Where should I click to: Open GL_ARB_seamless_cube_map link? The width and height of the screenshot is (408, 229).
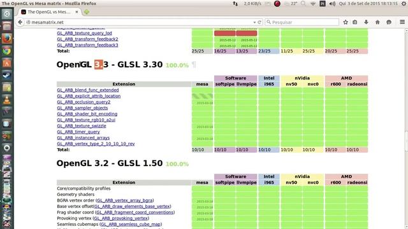131,225
